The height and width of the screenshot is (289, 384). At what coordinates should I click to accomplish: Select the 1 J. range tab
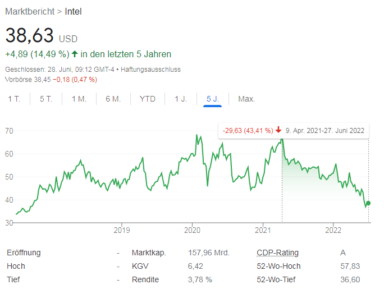(181, 99)
